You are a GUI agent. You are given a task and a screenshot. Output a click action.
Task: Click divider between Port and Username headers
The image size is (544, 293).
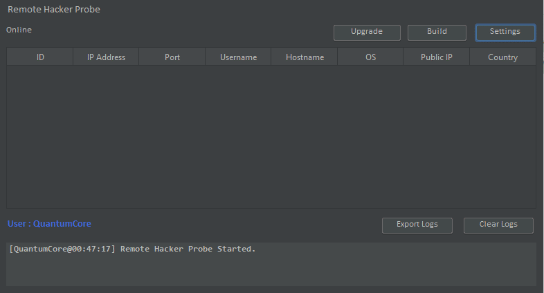206,57
